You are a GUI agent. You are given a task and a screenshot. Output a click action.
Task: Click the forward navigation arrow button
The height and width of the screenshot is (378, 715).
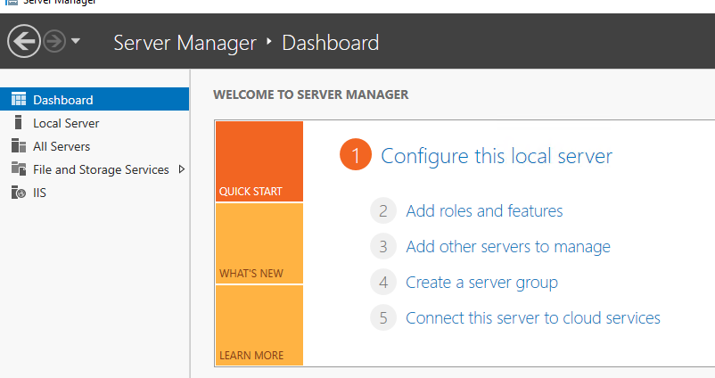pos(54,41)
